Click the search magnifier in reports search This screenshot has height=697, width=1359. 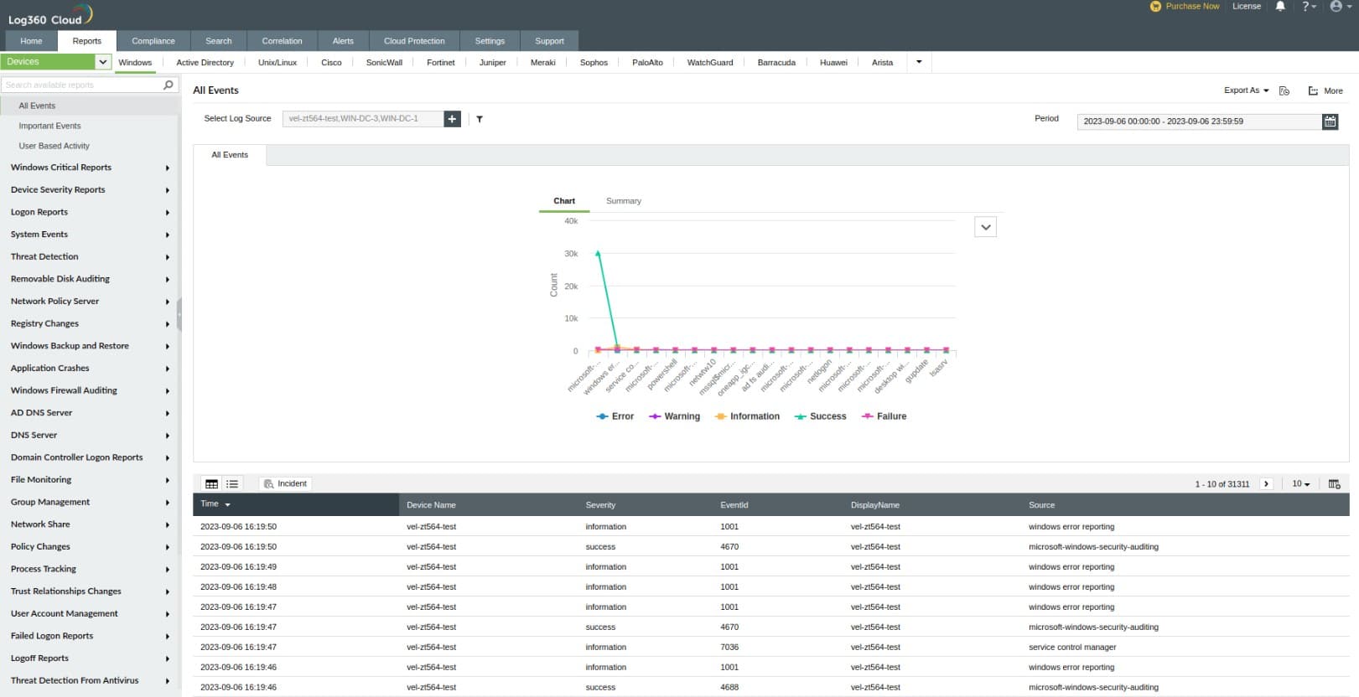tap(168, 85)
